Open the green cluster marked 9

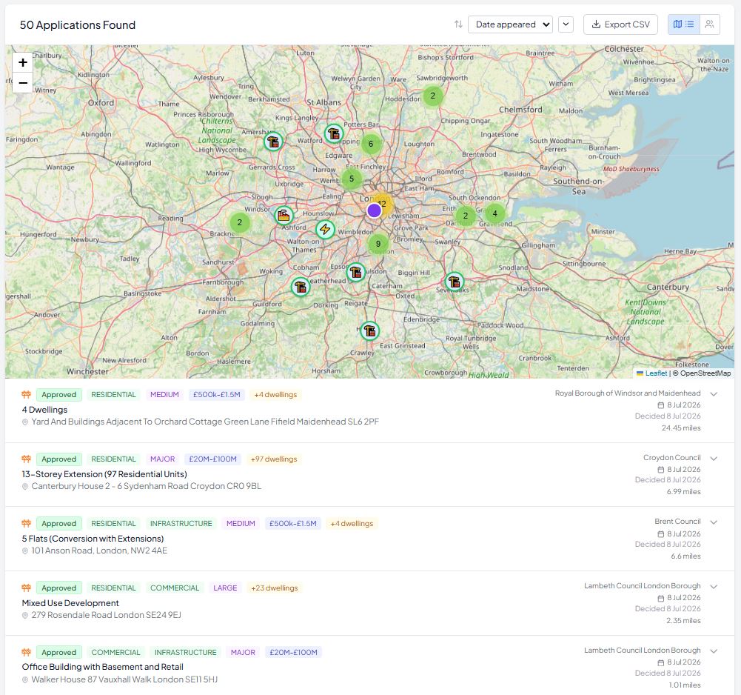[x=378, y=244]
